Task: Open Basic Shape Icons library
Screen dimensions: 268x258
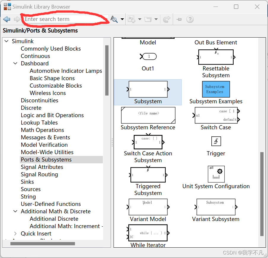Action: (x=52, y=78)
